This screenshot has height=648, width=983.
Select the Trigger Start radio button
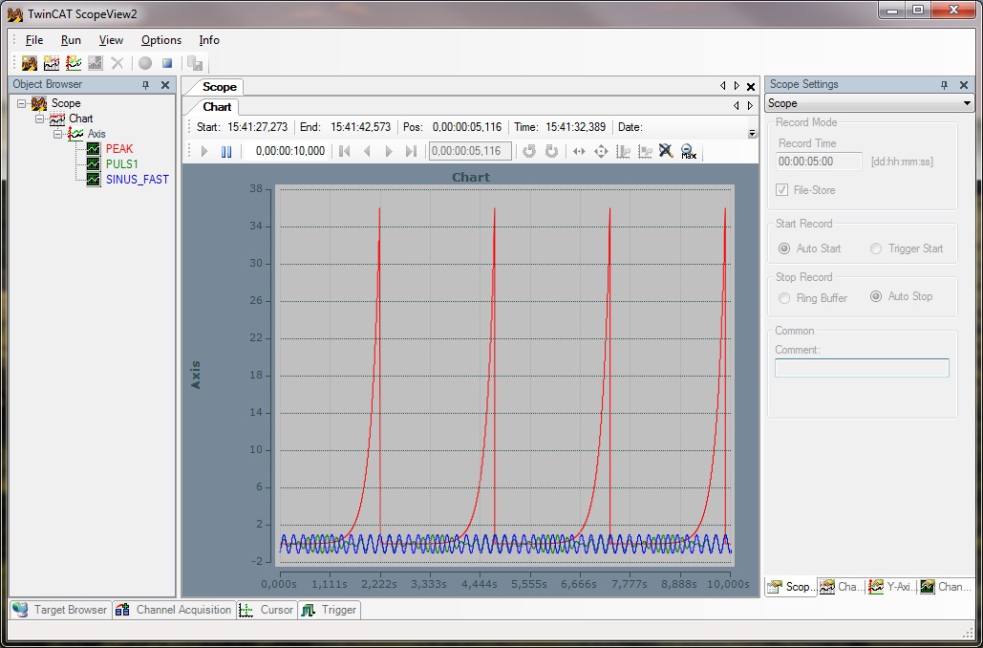pyautogui.click(x=876, y=249)
